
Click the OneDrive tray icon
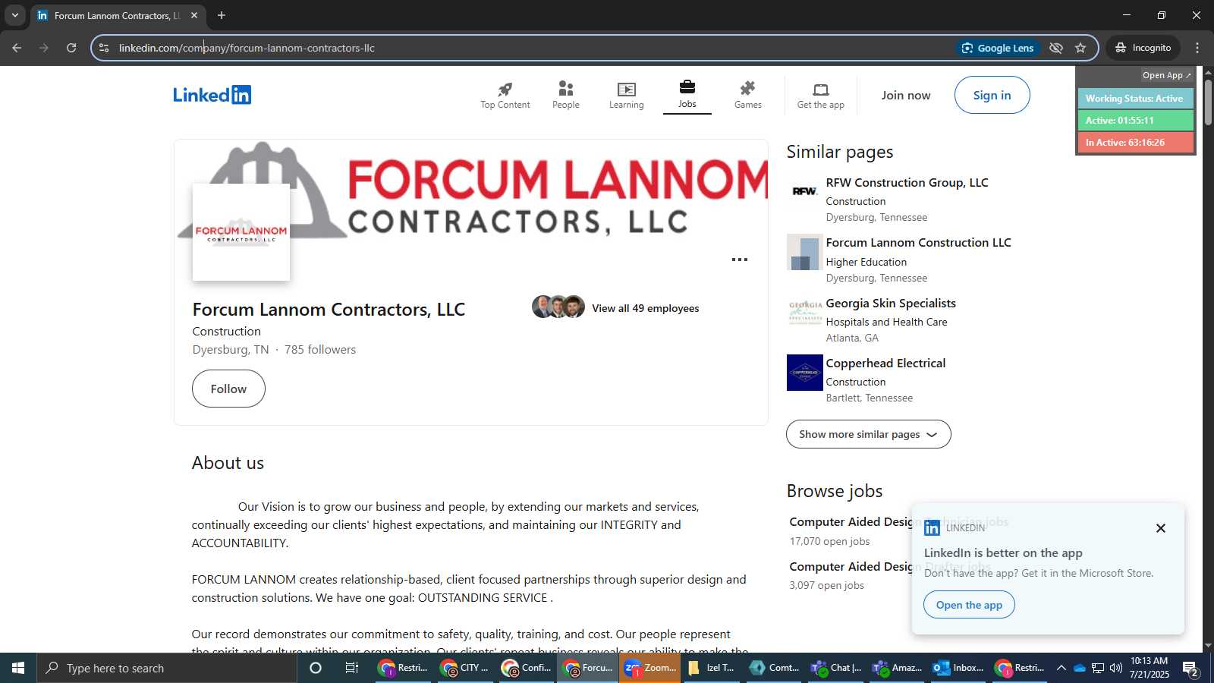[x=1079, y=668]
